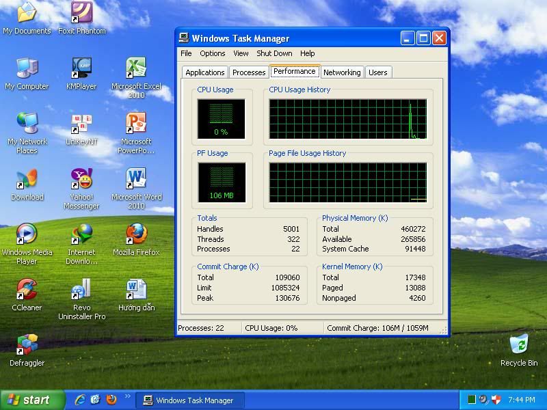Viewport: 547px width, 410px height.
Task: Click the Microsoft Word 2010 shortcut
Action: [136, 189]
